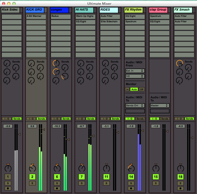
Task: Open the Ext. In input dropdown
Action: tap(135, 71)
